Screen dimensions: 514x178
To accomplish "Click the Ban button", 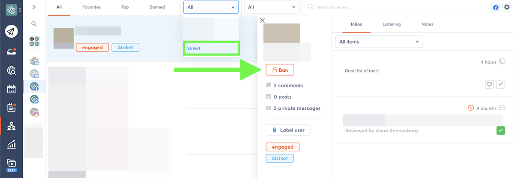I will (280, 70).
